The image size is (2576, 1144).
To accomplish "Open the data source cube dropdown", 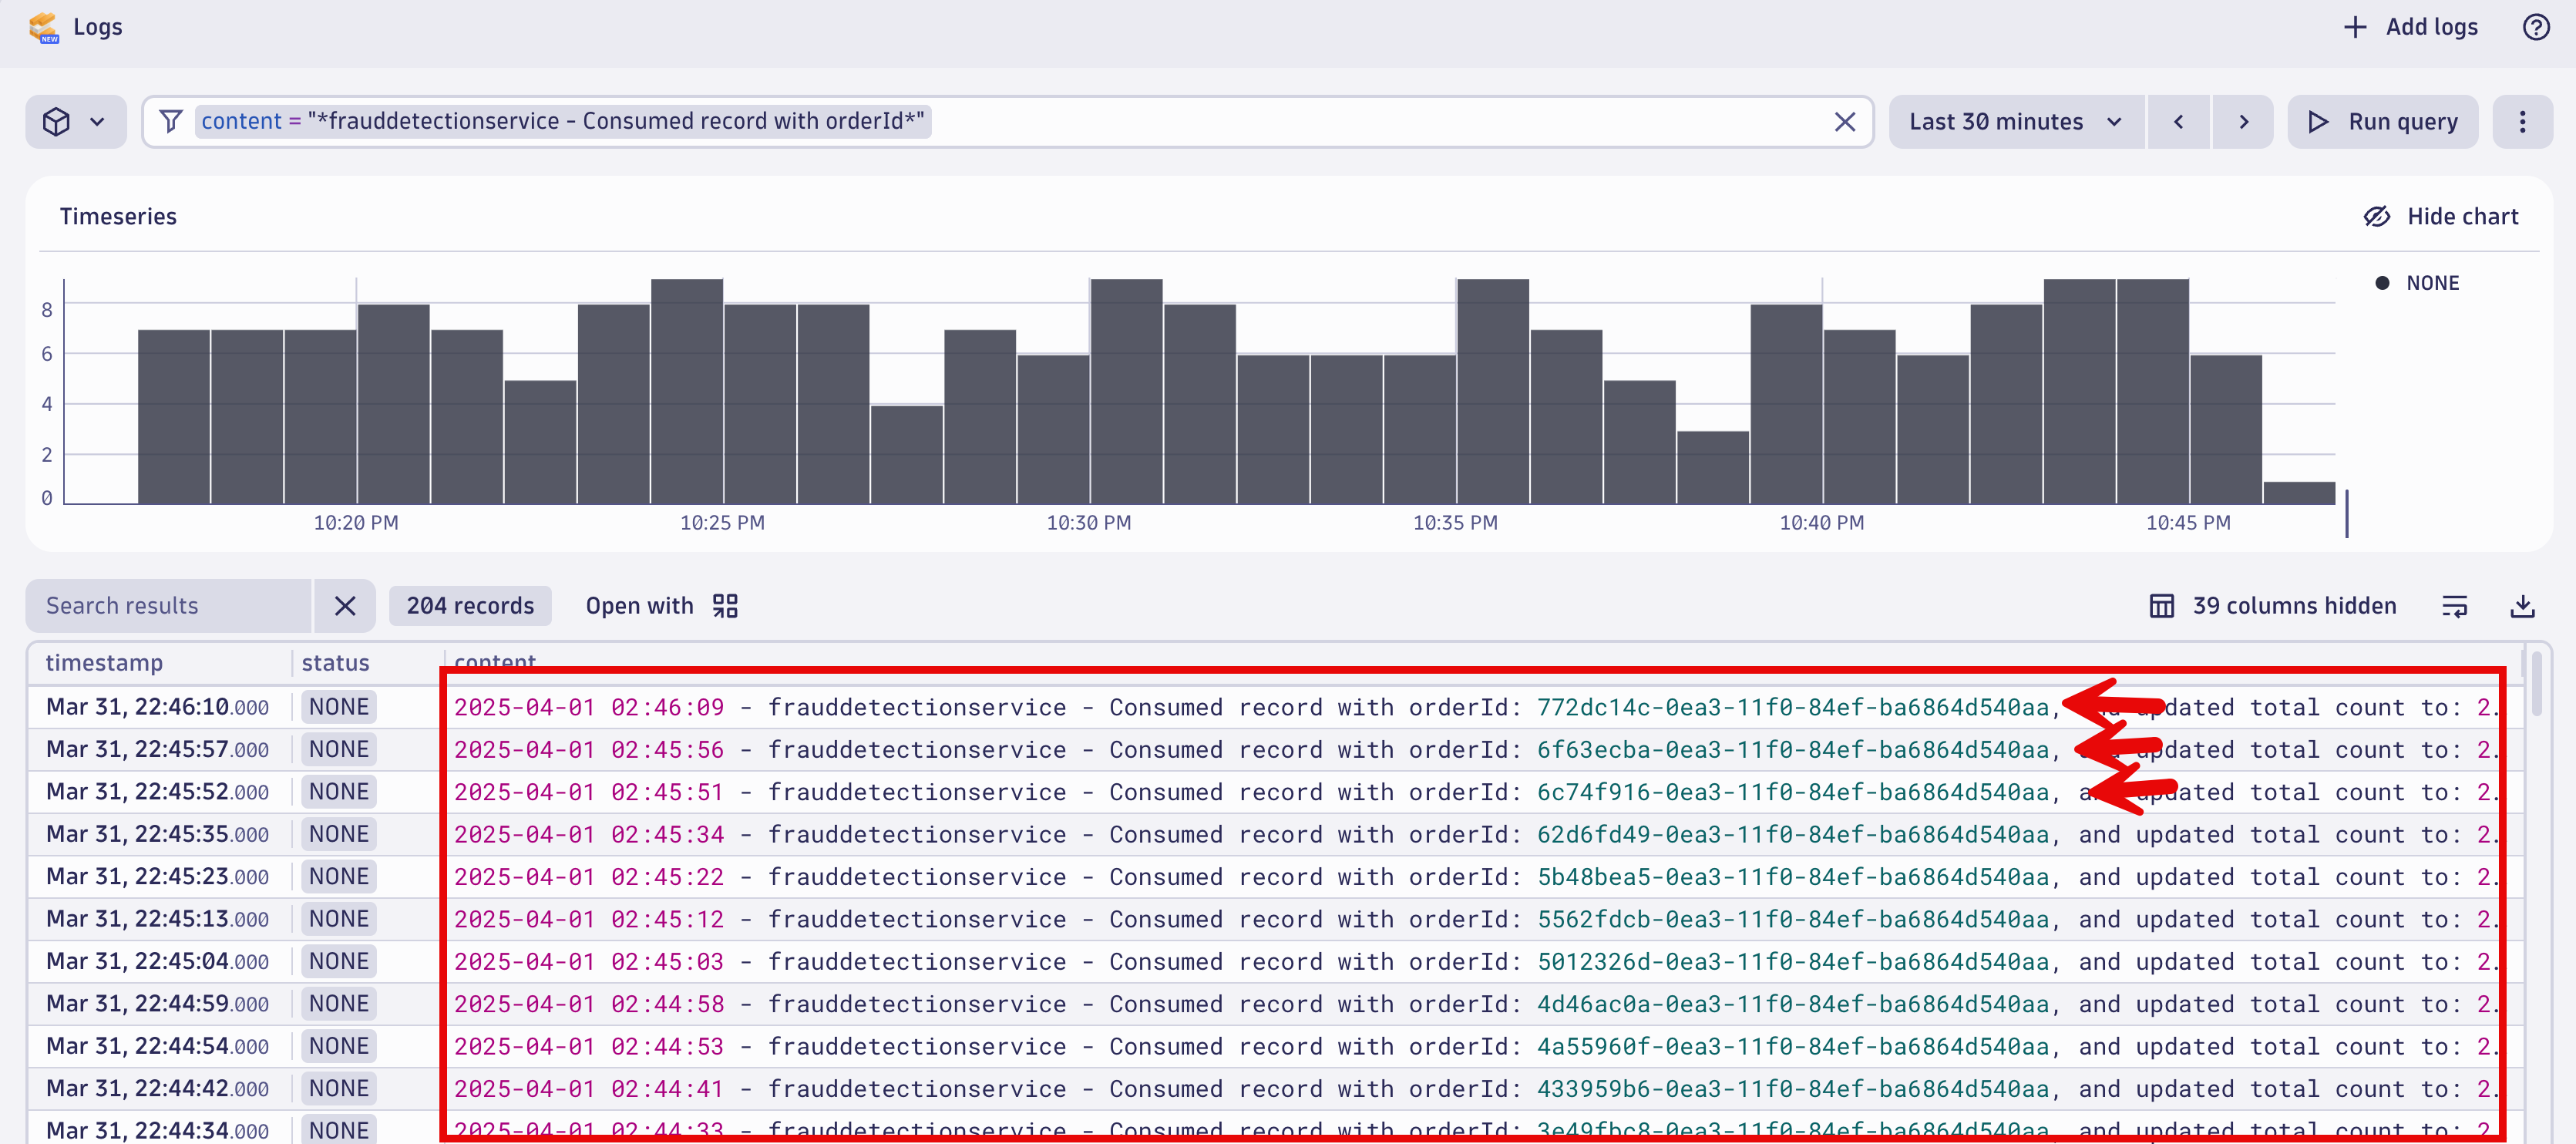I will pos(76,121).
